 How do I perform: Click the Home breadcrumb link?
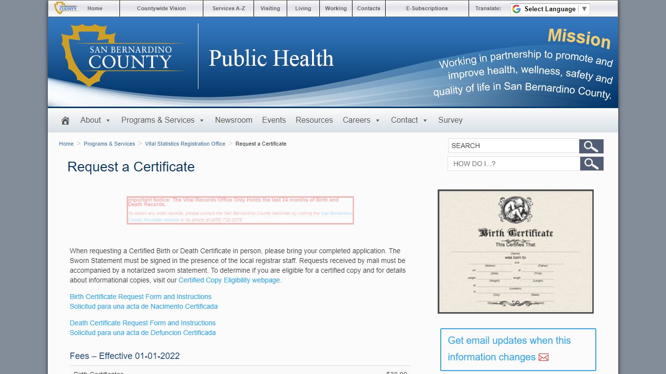pyautogui.click(x=66, y=144)
